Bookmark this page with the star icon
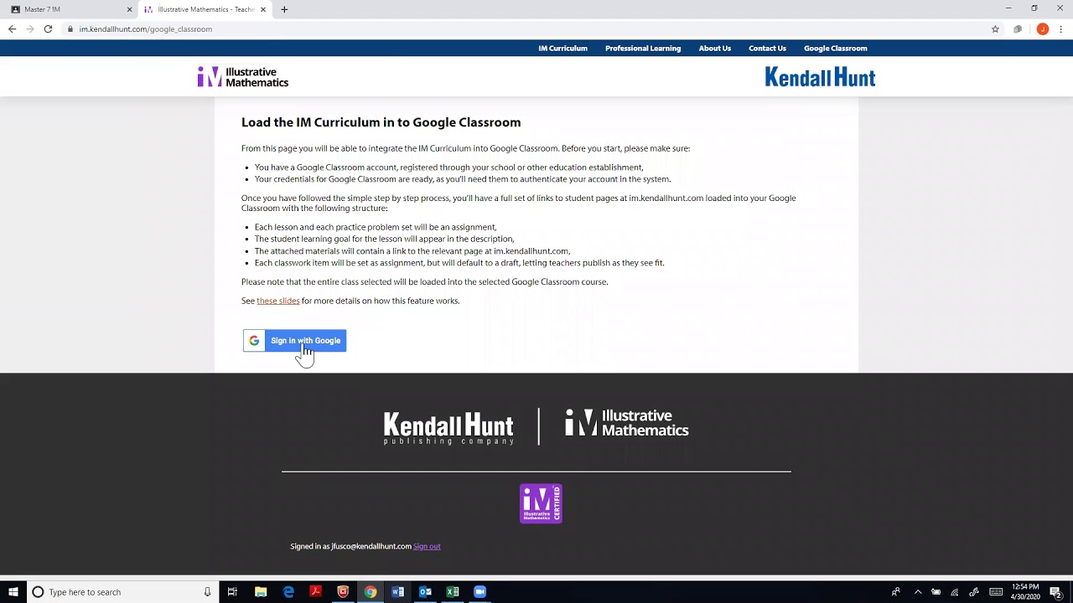1073x603 pixels. 995,28
